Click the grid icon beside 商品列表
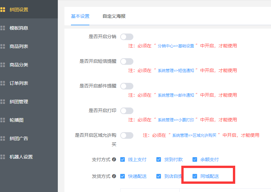The image size is (271, 192). [x=3, y=46]
